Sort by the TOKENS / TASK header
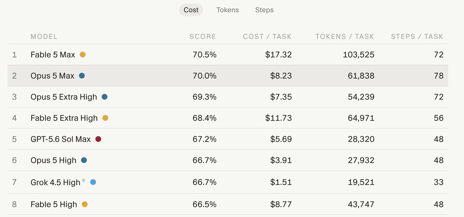 tap(345, 37)
